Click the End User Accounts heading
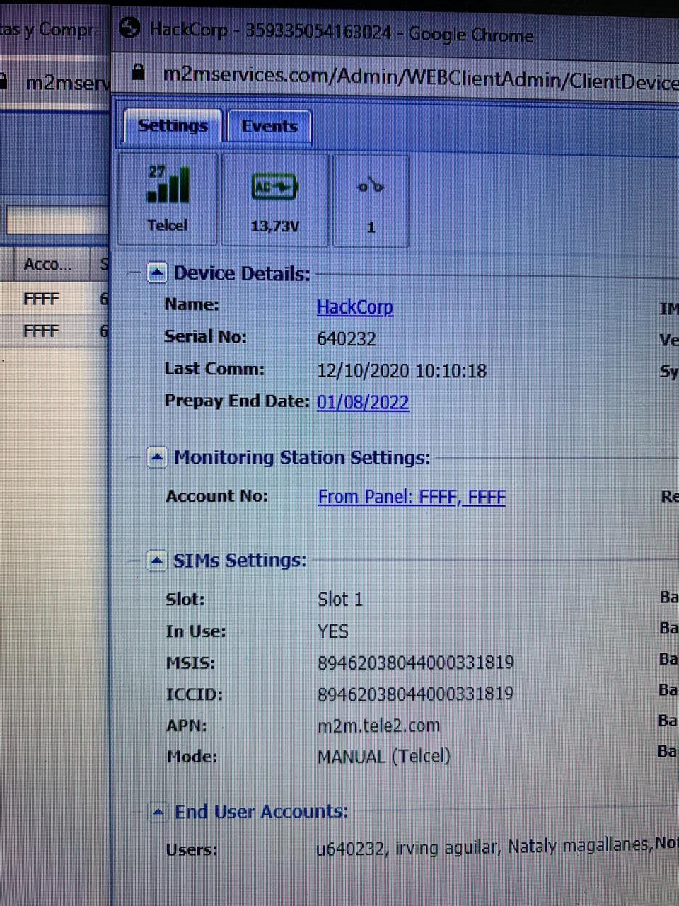 262,811
